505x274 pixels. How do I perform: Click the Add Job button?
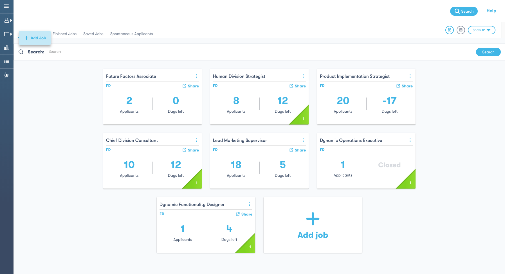click(35, 38)
